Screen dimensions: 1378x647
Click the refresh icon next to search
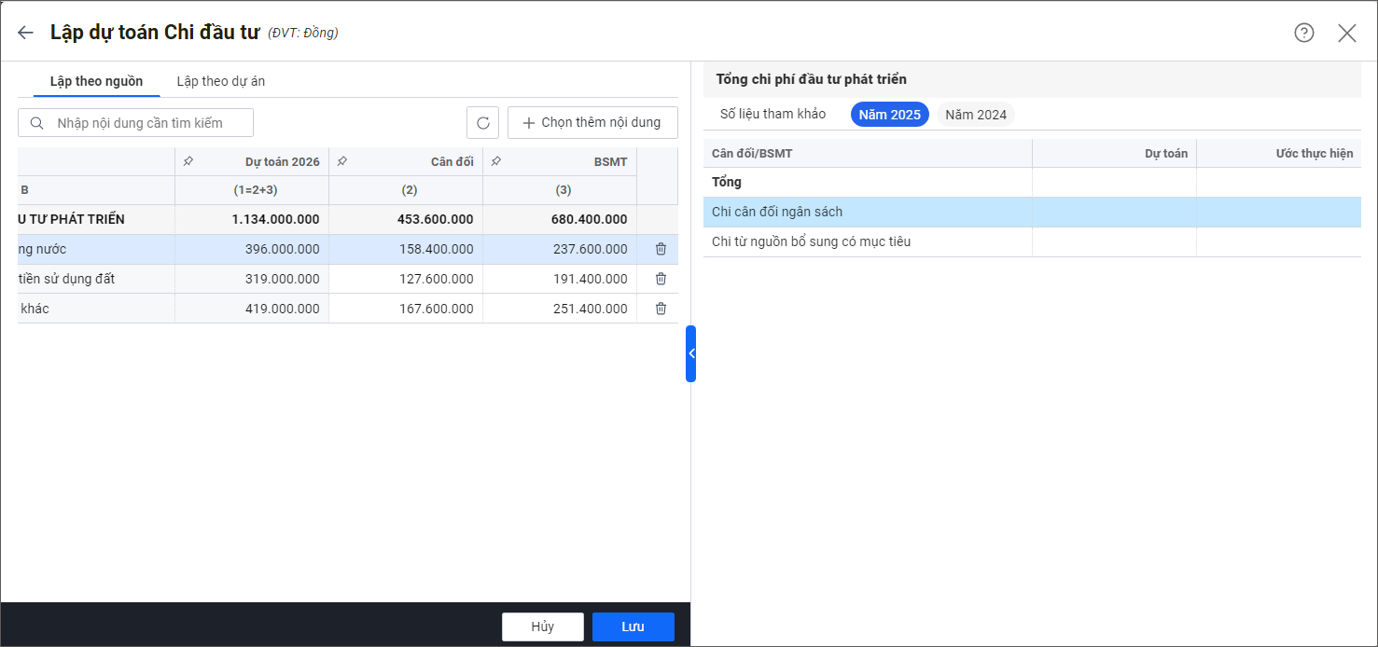pyautogui.click(x=482, y=123)
